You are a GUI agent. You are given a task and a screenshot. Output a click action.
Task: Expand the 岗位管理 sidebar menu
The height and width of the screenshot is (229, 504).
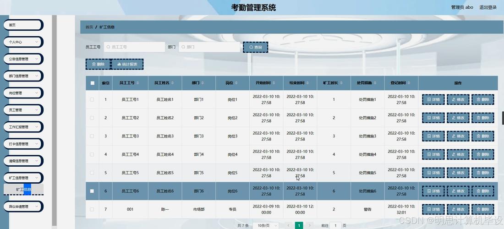(23, 93)
